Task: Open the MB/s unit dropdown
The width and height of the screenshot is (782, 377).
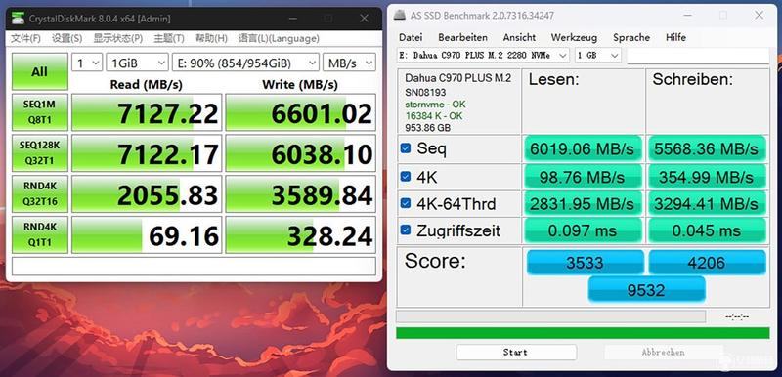Action: 349,63
